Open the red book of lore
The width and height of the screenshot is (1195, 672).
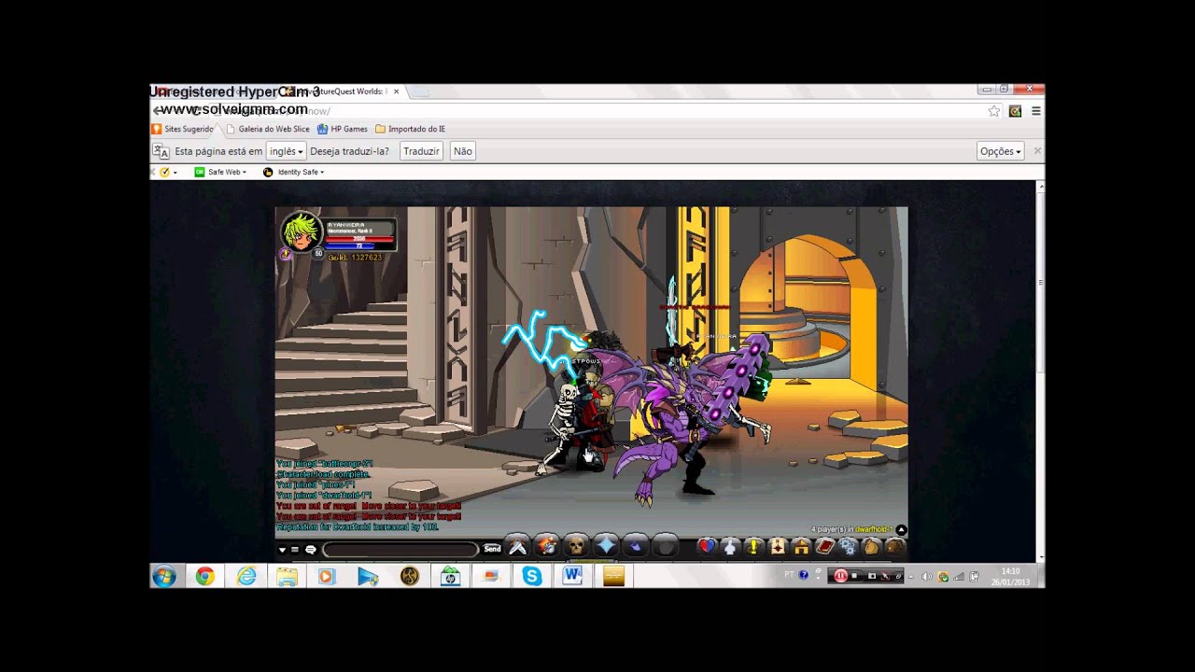(824, 547)
